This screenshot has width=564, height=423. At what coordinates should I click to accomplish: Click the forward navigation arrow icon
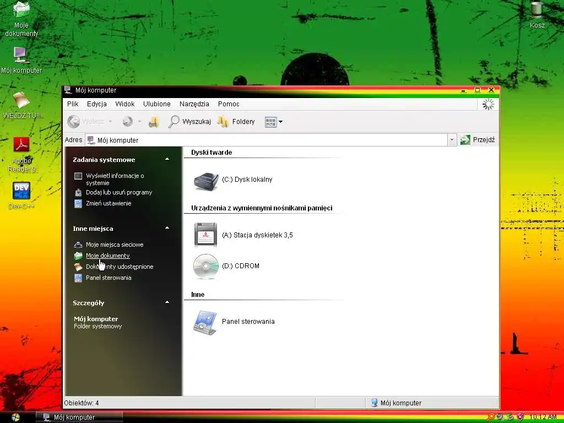[127, 122]
